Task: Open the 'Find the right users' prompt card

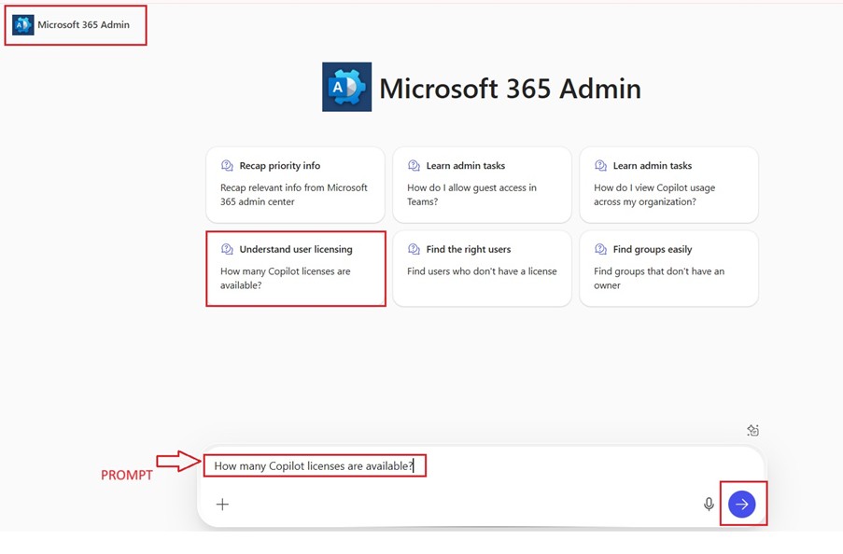Action: pyautogui.click(x=482, y=268)
